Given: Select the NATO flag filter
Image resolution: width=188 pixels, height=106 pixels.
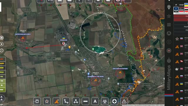Looking at the screenshot, I should click(x=176, y=9).
